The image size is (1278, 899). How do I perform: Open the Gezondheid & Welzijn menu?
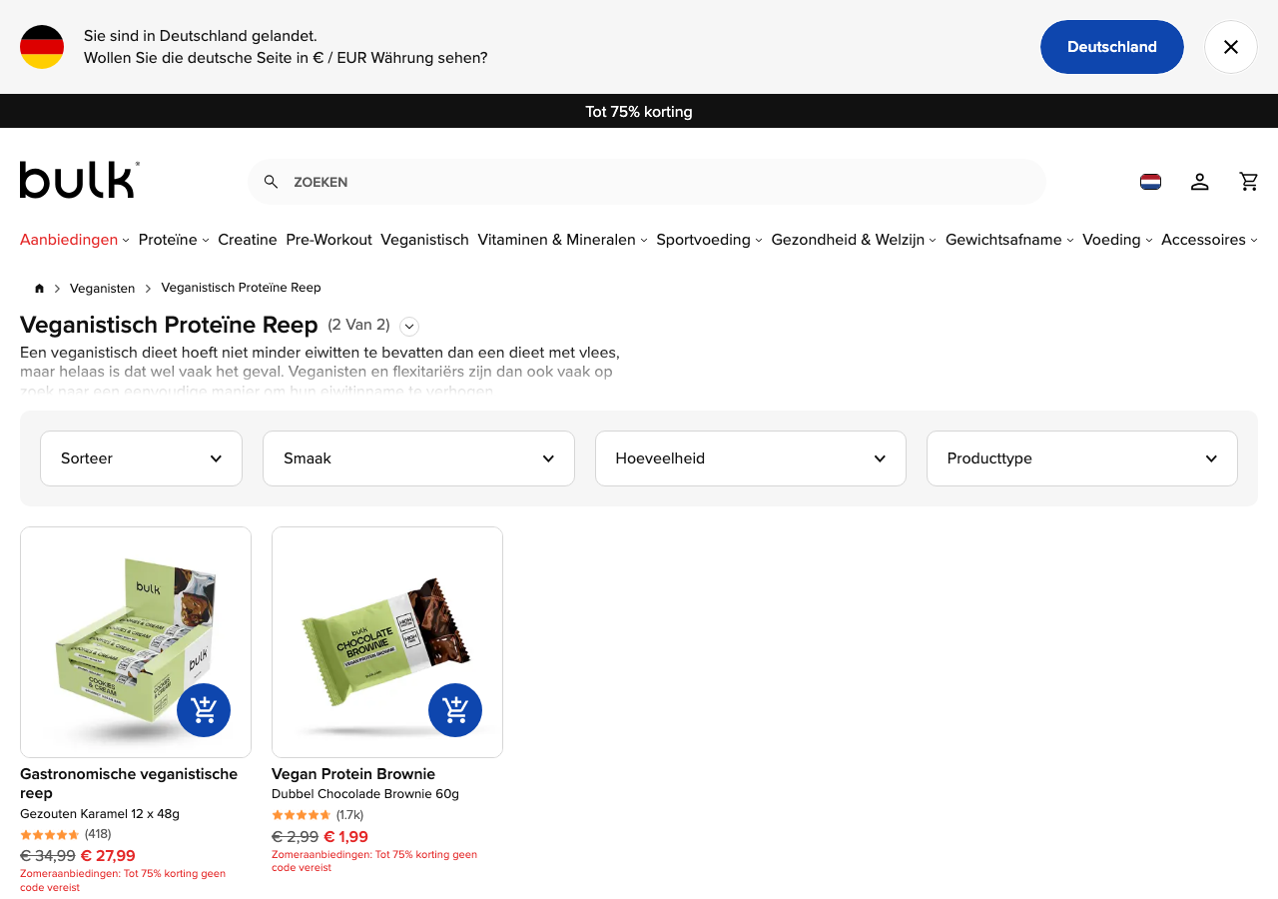point(854,240)
